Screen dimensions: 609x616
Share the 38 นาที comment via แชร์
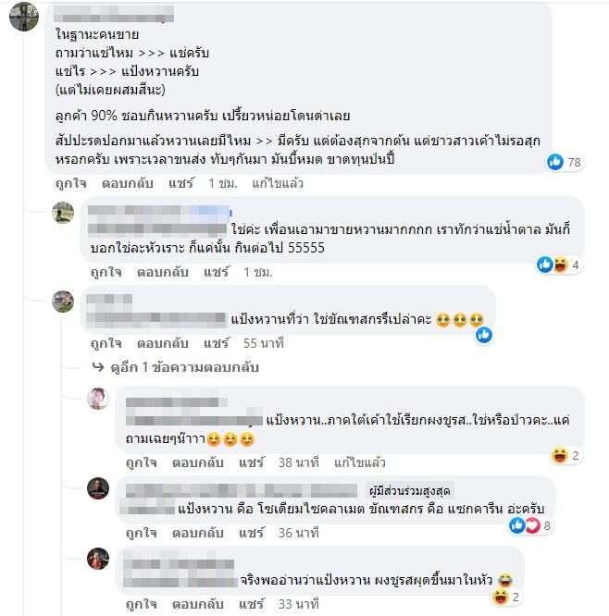pyautogui.click(x=252, y=462)
